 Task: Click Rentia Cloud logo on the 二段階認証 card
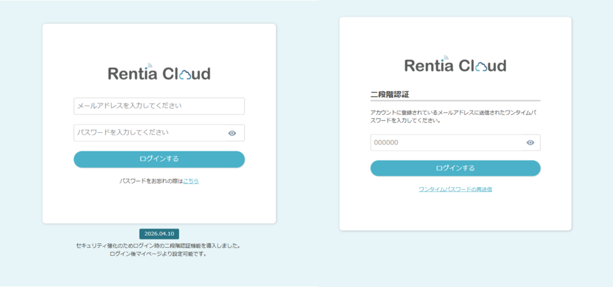click(455, 65)
